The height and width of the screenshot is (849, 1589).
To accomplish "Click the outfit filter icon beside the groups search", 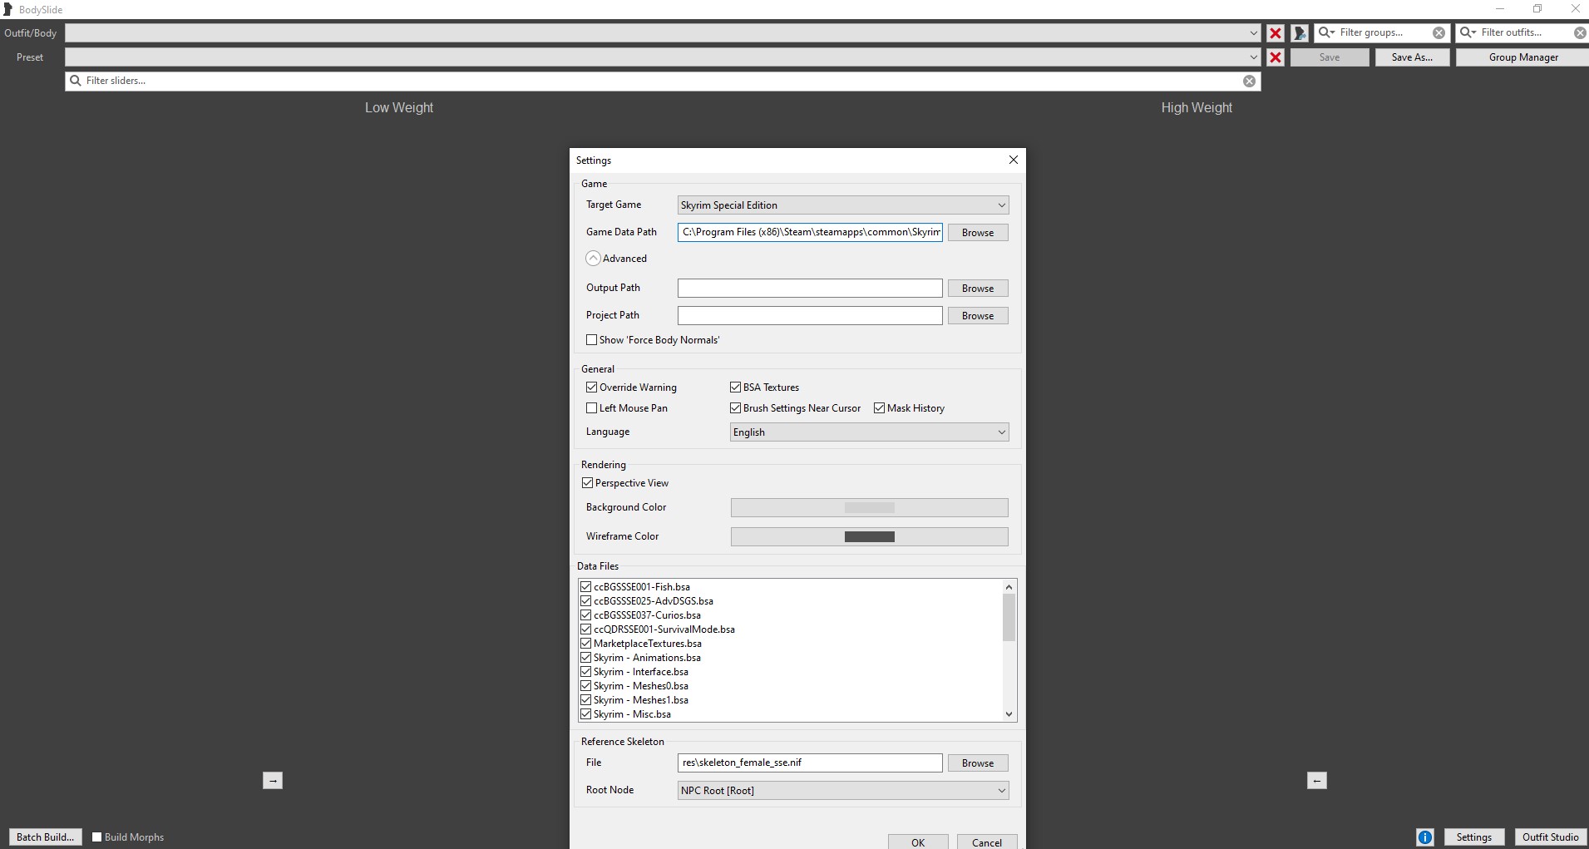I will [x=1300, y=33].
